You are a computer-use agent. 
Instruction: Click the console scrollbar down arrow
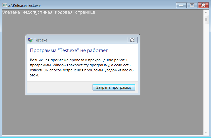click(x=206, y=132)
